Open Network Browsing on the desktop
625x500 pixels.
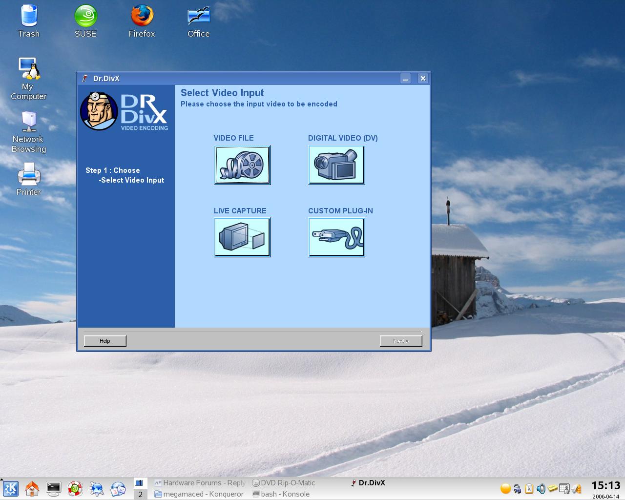(29, 132)
